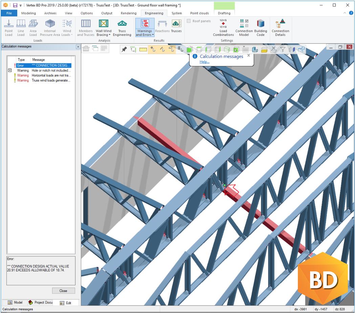This screenshot has width=356, height=314.
Task: Click the blue help question mark icon
Action: point(351,13)
